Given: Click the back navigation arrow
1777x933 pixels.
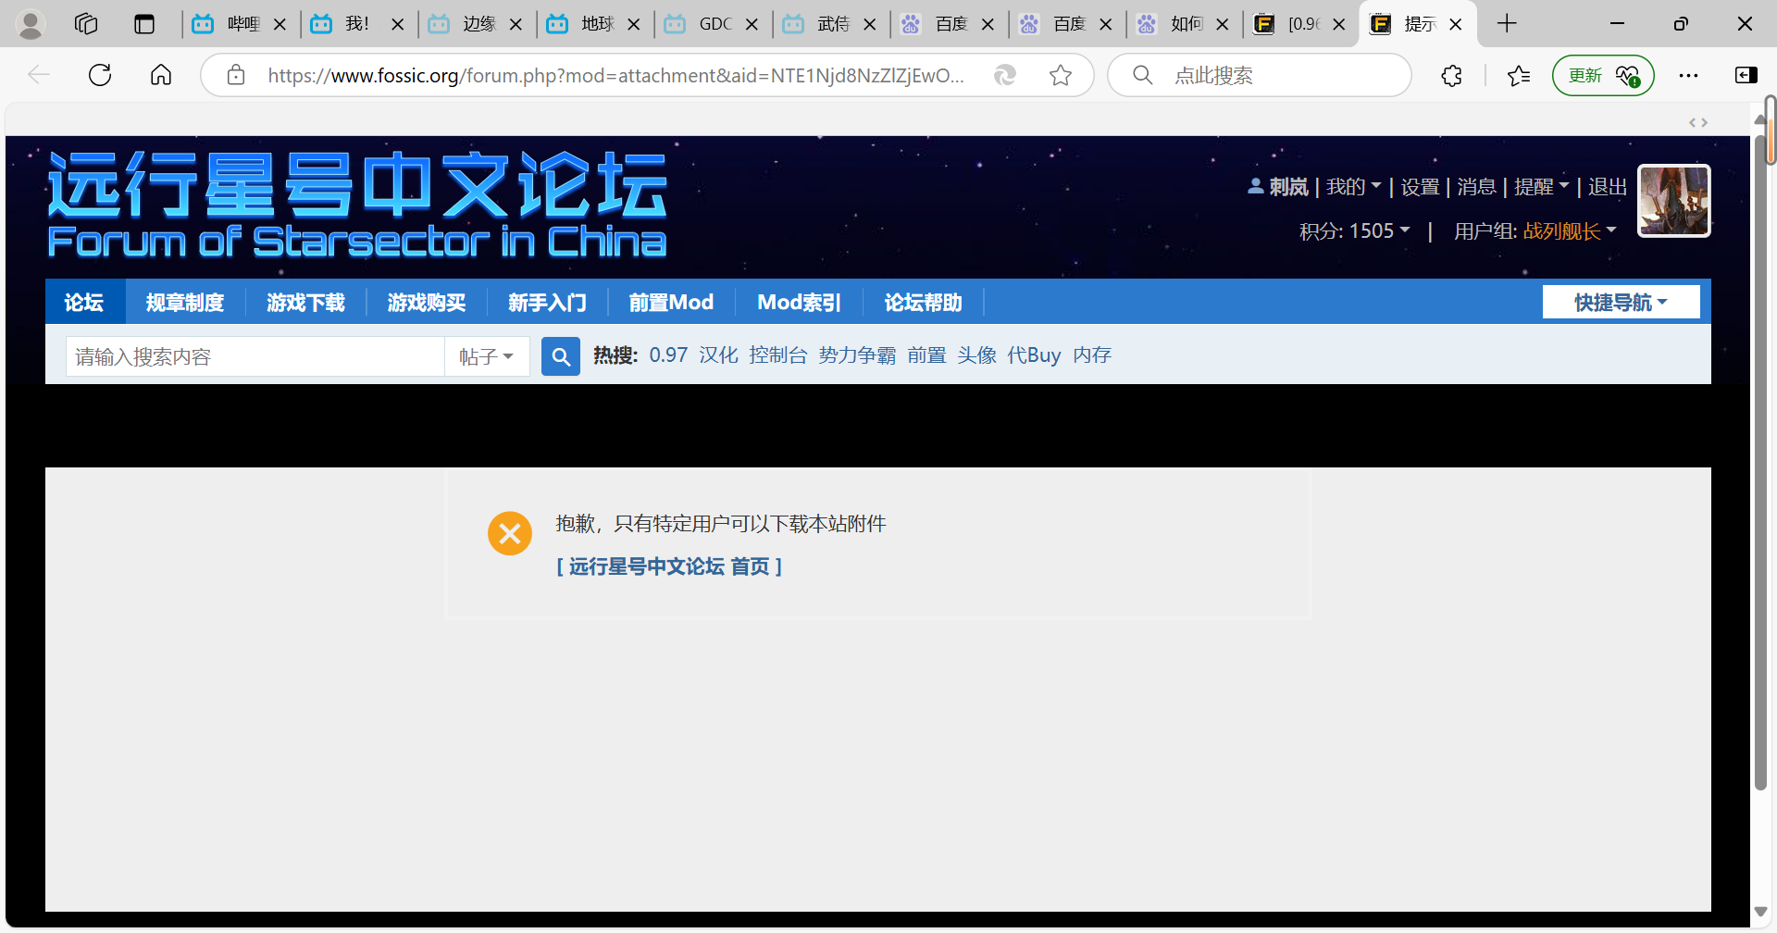Looking at the screenshot, I should [x=39, y=75].
